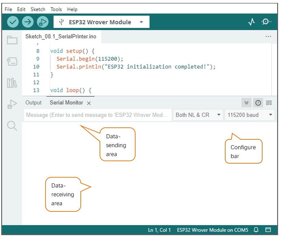Open the Library Manager sidebar icon
Image resolution: width=281 pixels, height=236 pixels.
pyautogui.click(x=12, y=83)
